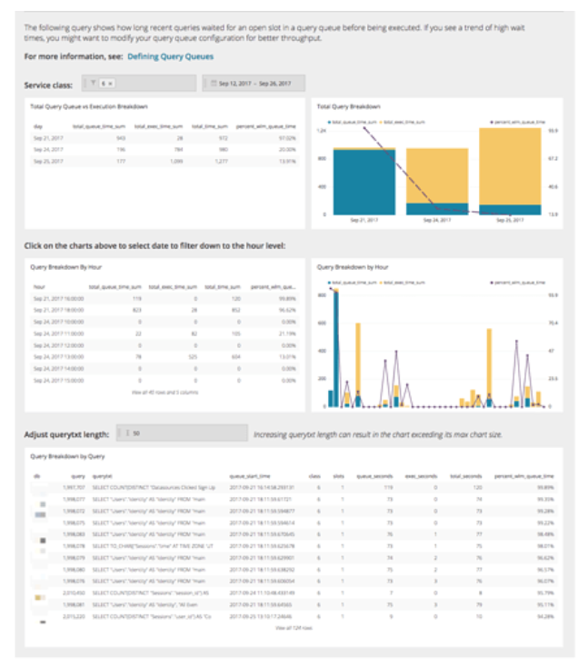The height and width of the screenshot is (667, 588).
Task: Select the Sep 21, 2017 16:00:00 hour row
Action: pyautogui.click(x=164, y=299)
